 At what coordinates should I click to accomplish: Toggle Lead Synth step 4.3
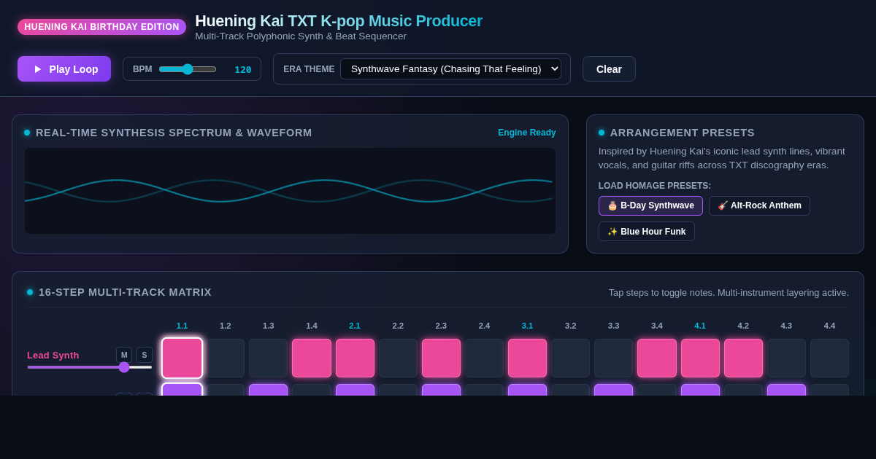click(x=786, y=358)
